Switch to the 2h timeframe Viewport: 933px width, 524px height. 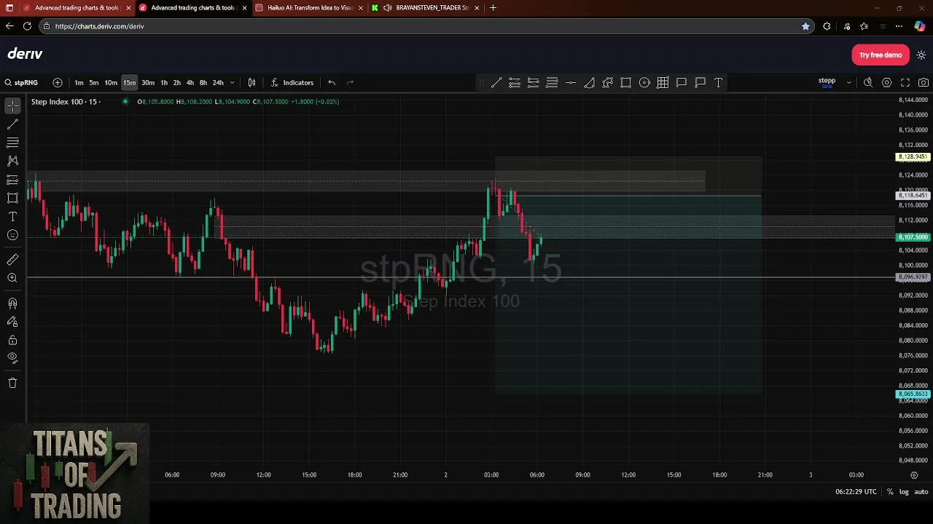pos(177,82)
